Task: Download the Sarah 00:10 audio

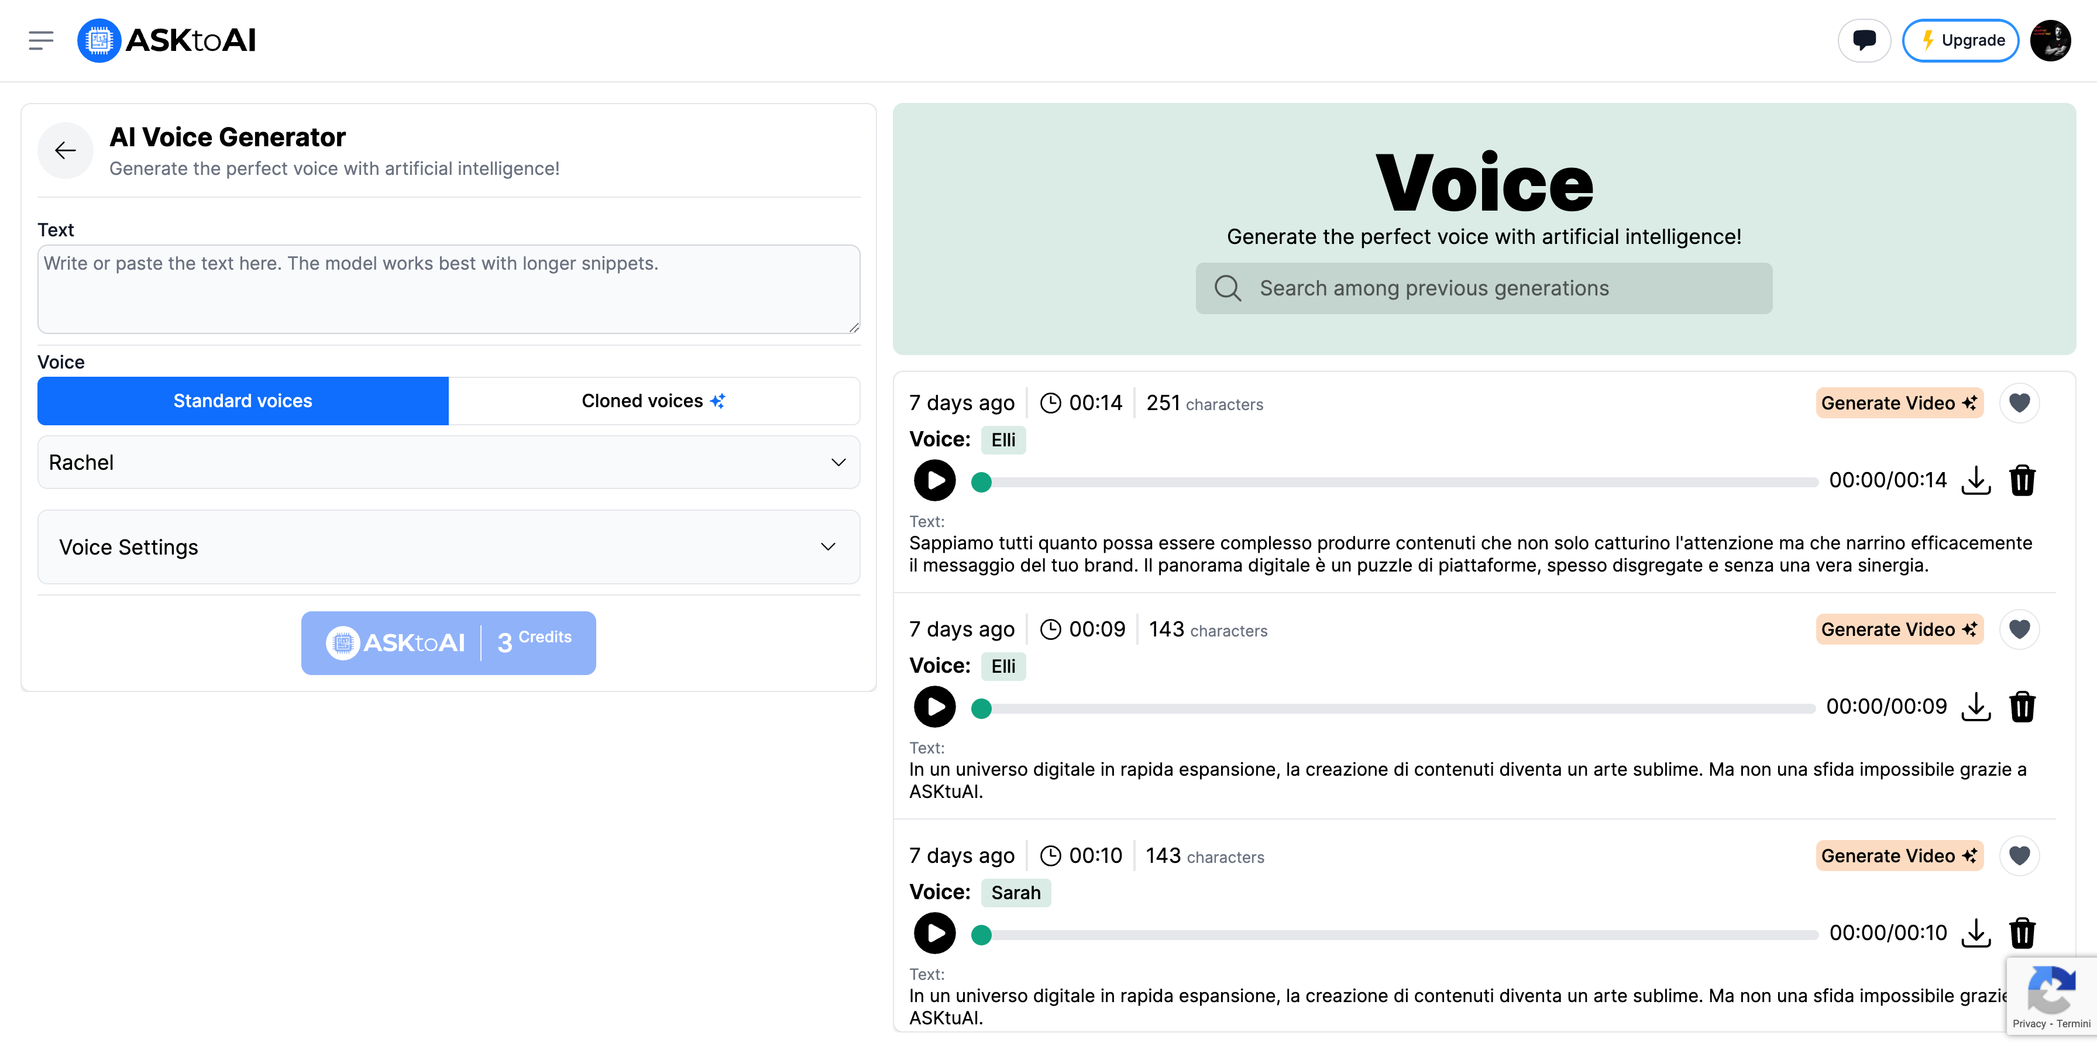Action: [1976, 932]
